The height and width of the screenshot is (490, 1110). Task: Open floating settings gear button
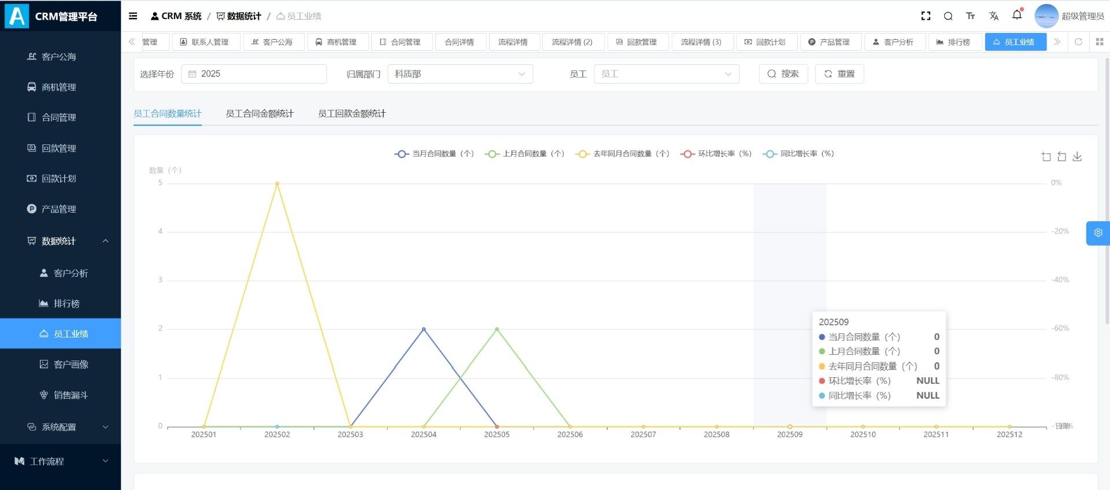pos(1098,233)
